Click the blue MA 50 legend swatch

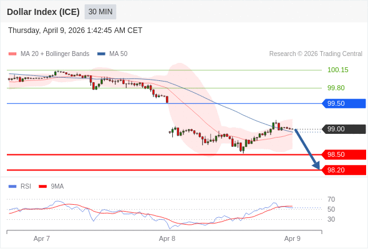point(101,54)
